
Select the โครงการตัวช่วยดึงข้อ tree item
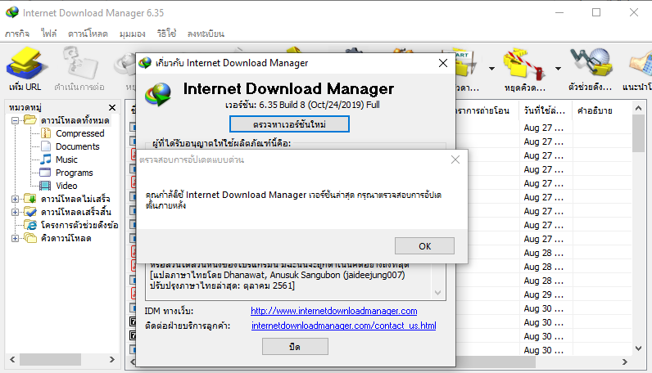coord(79,225)
